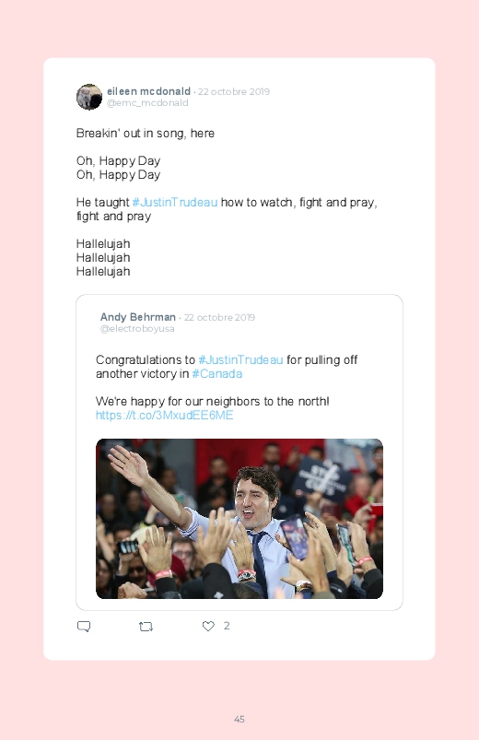Open Andy Behrman display name

(138, 317)
